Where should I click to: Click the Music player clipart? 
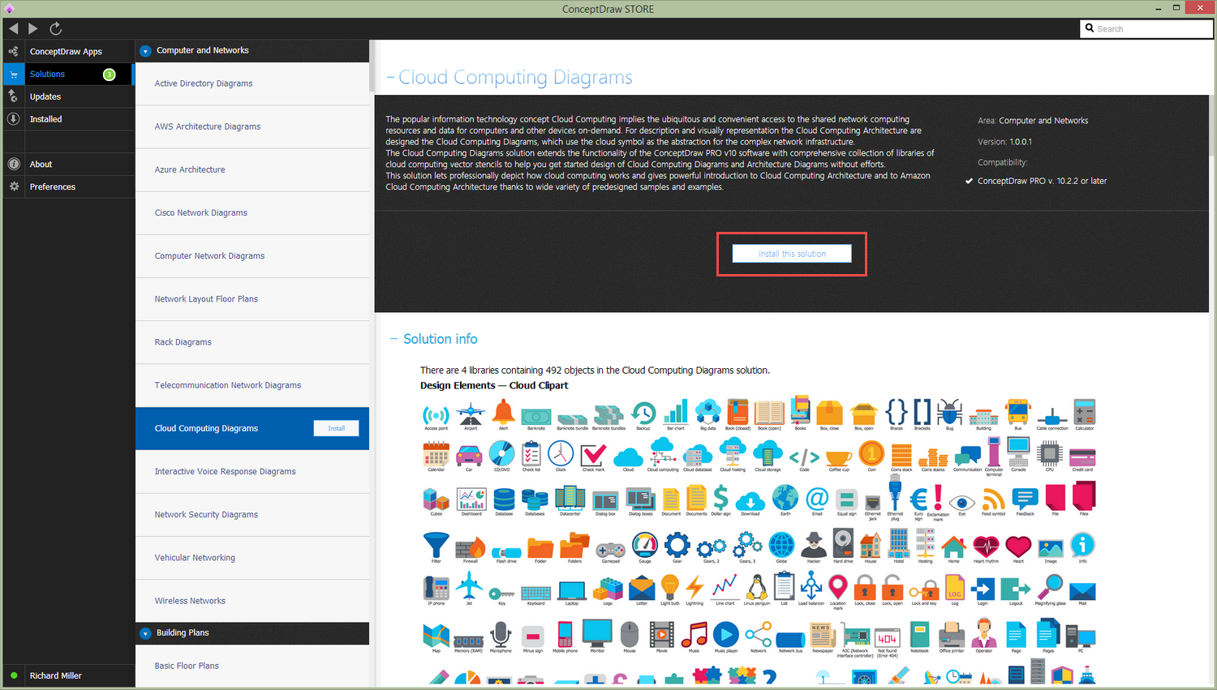pos(726,636)
